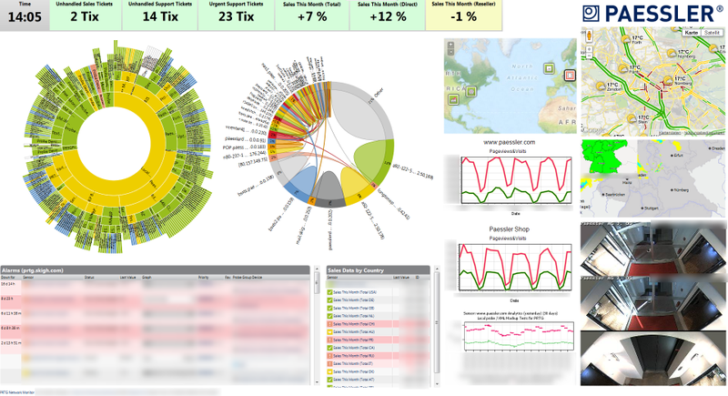The height and width of the screenshot is (396, 728).
Task: Open the red alert marker over Europe
Action: point(570,75)
